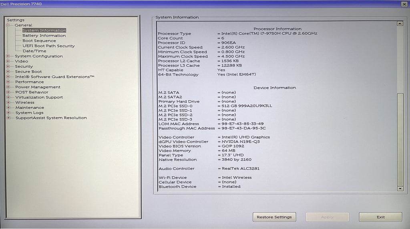Click the '512 GB 999A20U9K3LL' SSD value
This screenshot has width=410, height=229.
(x=247, y=106)
